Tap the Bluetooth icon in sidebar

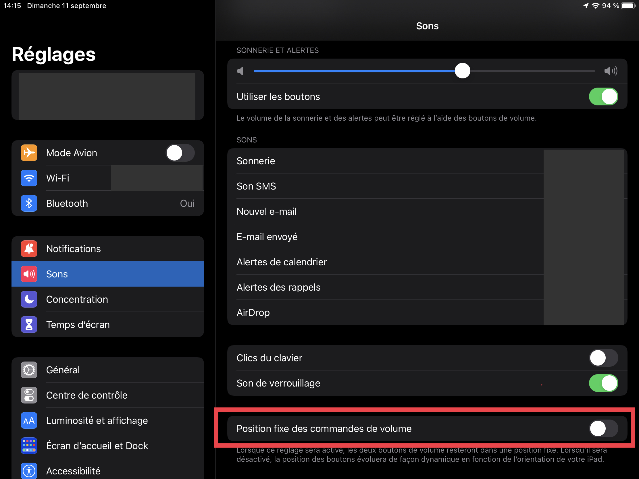(x=29, y=203)
